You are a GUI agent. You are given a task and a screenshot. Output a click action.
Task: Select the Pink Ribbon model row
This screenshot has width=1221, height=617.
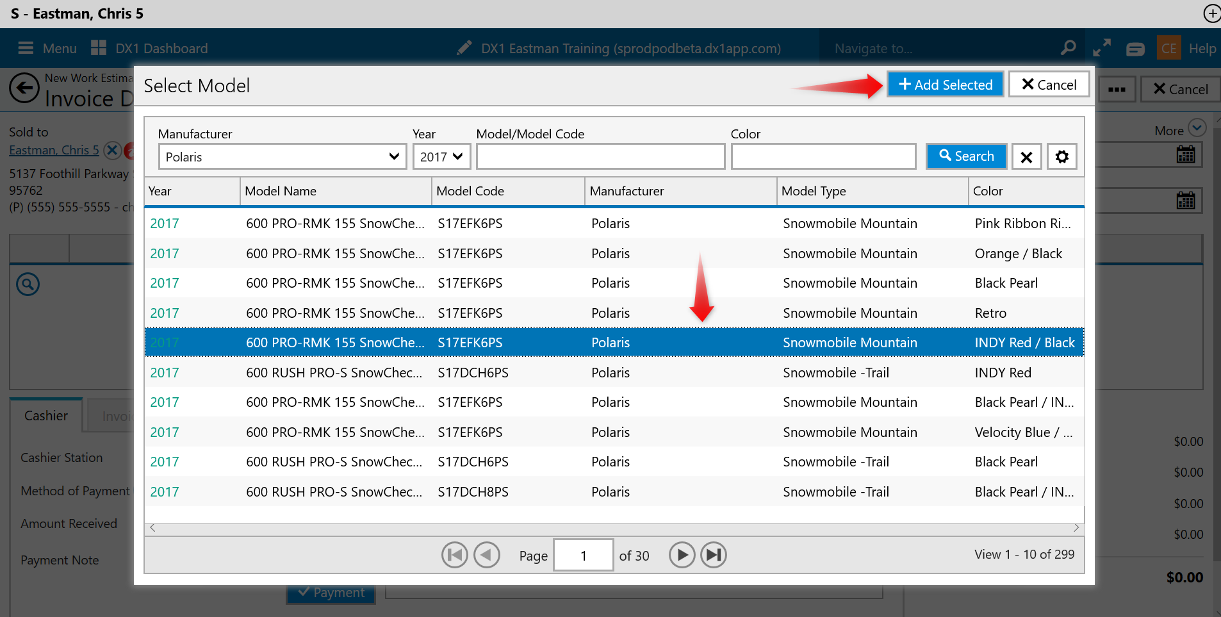(614, 224)
